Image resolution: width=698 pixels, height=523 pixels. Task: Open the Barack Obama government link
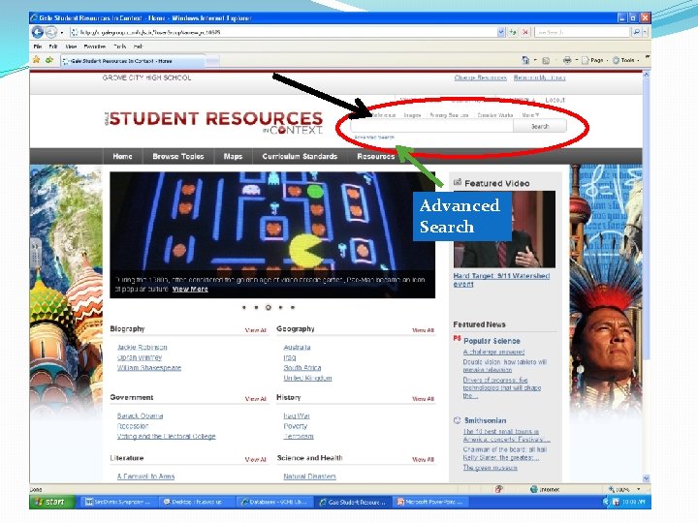point(140,415)
